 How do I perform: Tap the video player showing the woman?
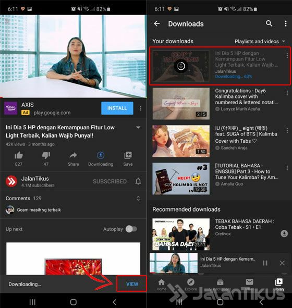pos(74,56)
